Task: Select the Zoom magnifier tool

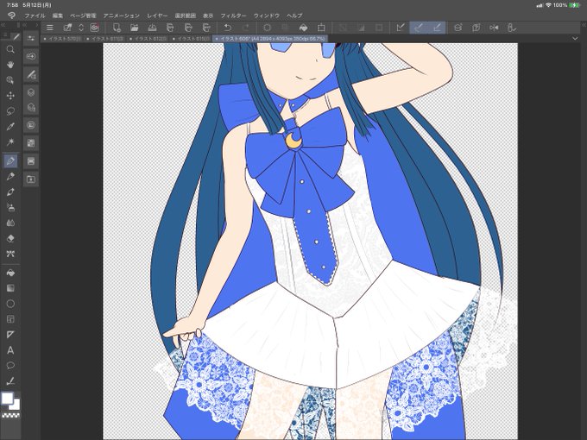Action: [10, 49]
